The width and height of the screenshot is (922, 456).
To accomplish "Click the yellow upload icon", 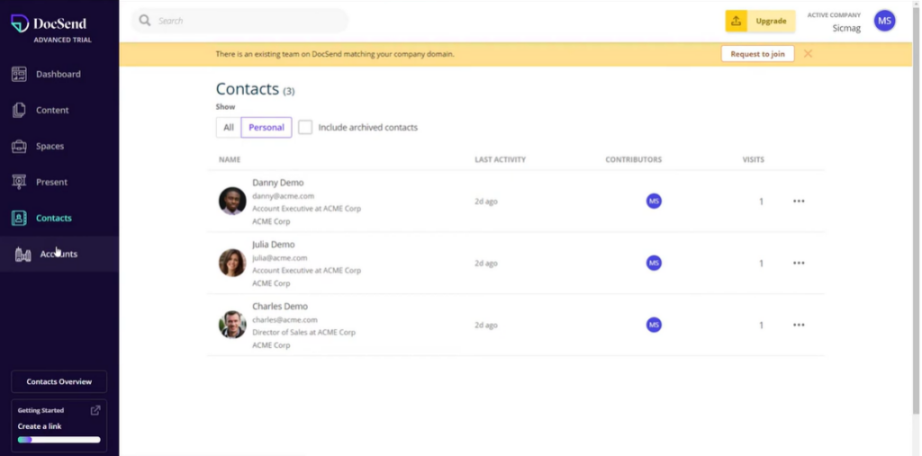I will 736,22.
